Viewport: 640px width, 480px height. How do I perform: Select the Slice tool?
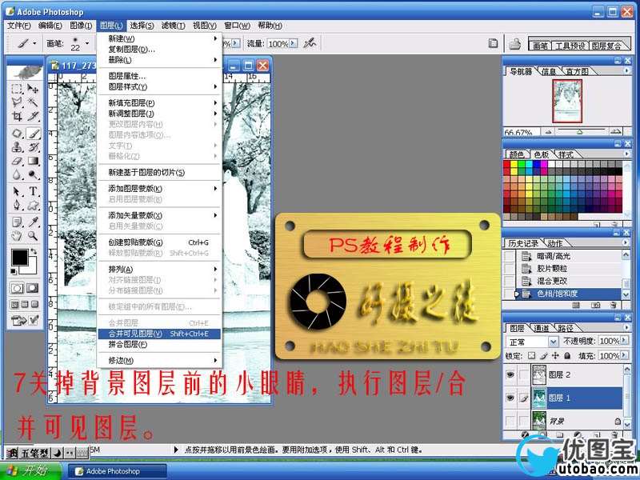coord(33,116)
